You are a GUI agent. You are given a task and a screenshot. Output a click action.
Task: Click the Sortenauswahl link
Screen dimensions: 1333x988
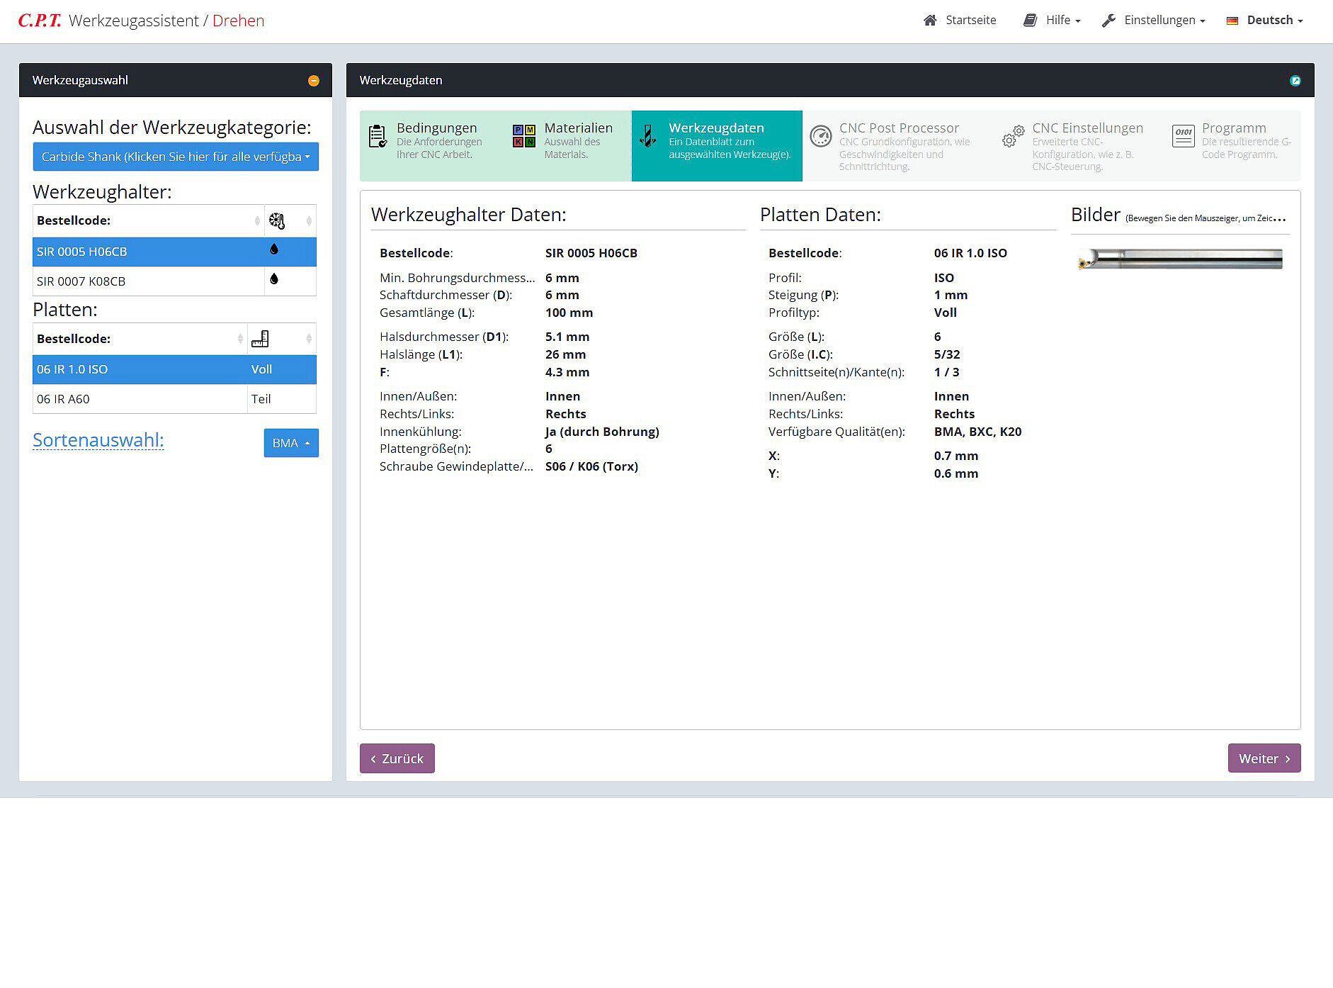[x=98, y=440]
